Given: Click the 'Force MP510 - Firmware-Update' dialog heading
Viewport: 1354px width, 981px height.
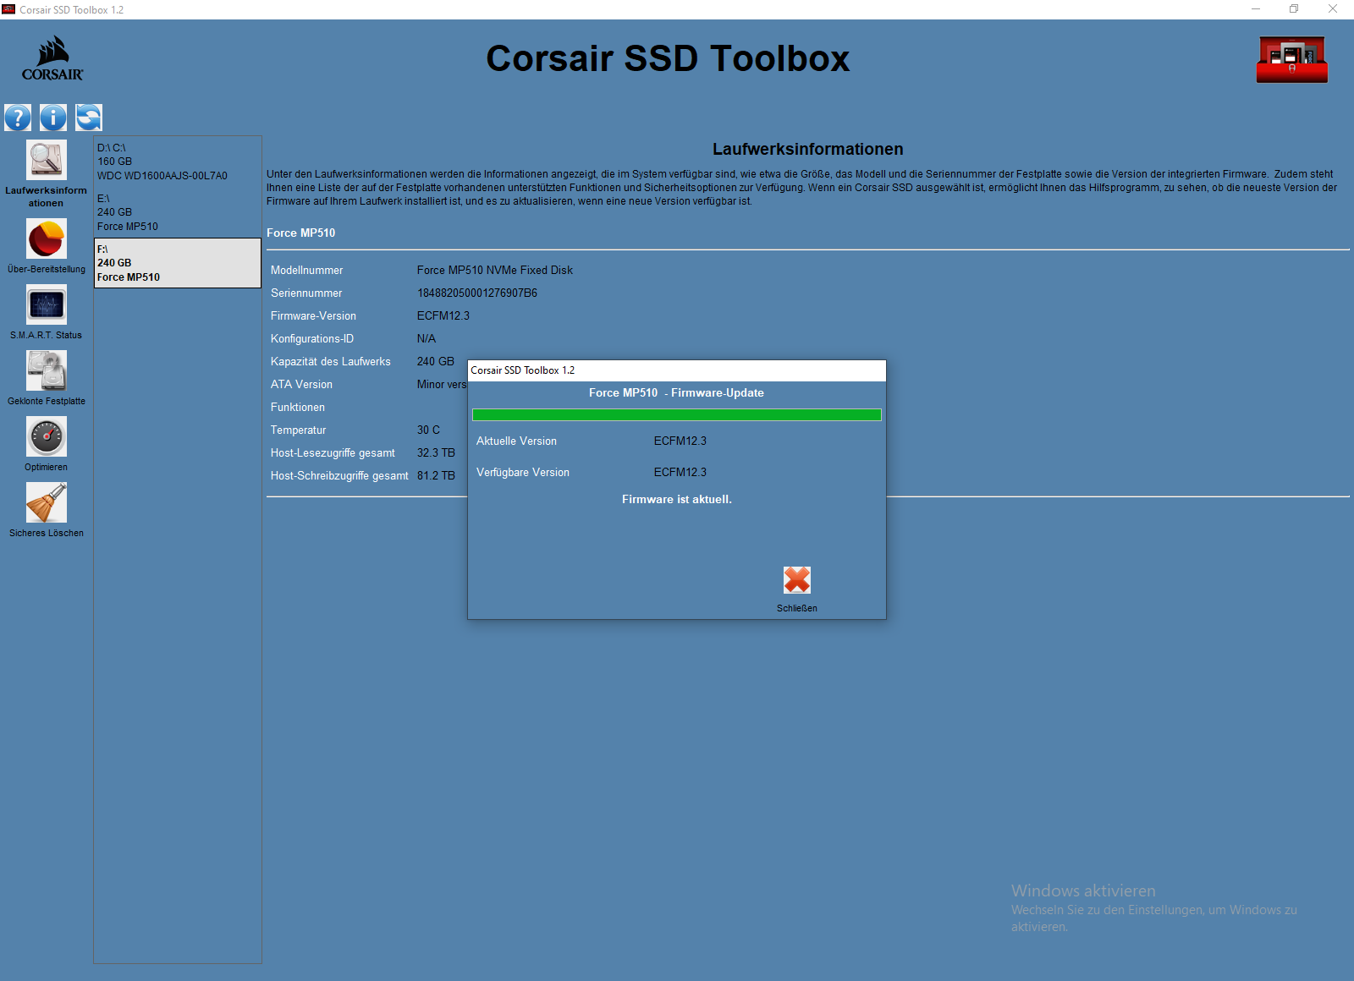Looking at the screenshot, I should click(677, 393).
